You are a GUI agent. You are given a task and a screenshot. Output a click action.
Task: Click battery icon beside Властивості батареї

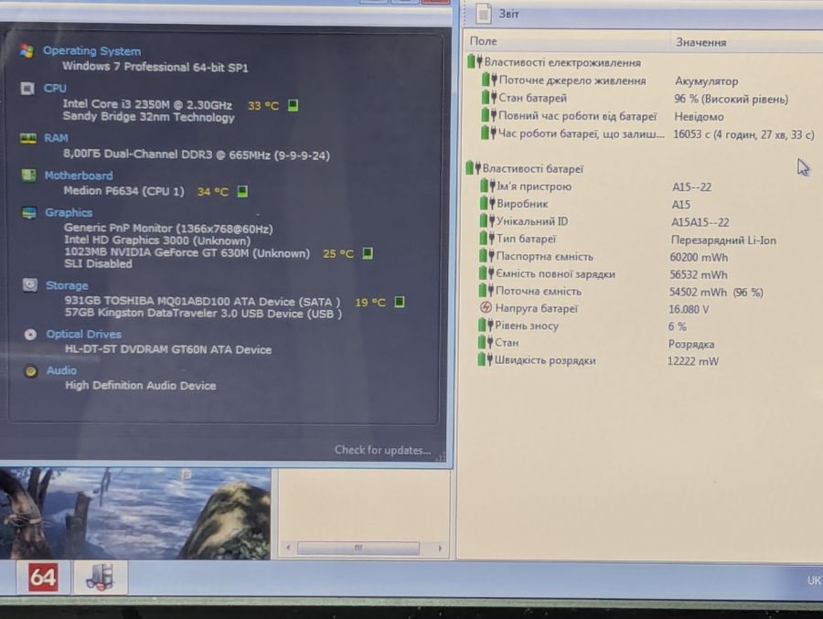pos(473,168)
